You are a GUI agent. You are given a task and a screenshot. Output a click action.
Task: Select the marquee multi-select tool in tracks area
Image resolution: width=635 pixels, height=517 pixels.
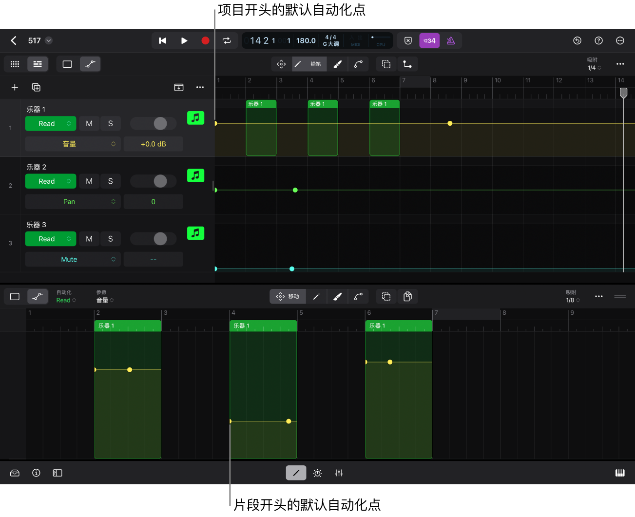click(386, 64)
